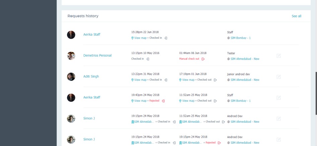
Task: Click edit icon in Simon J 11:52am checkout row
Action: click(279, 119)
